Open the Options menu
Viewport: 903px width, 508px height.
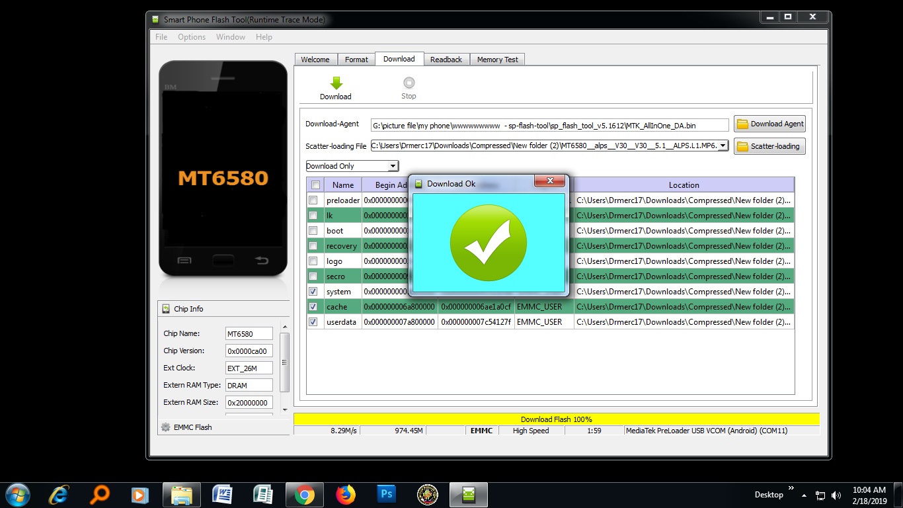192,37
